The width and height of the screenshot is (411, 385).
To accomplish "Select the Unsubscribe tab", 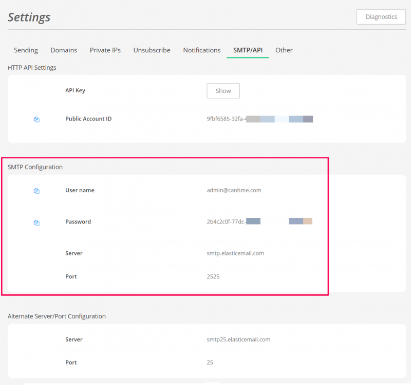I will [x=152, y=50].
